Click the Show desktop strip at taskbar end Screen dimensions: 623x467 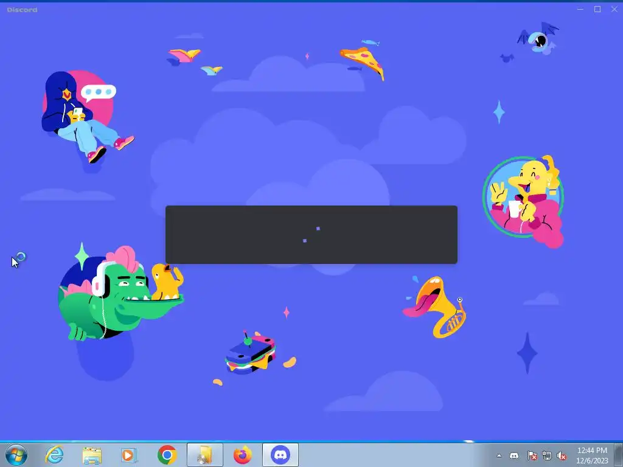coord(618,455)
